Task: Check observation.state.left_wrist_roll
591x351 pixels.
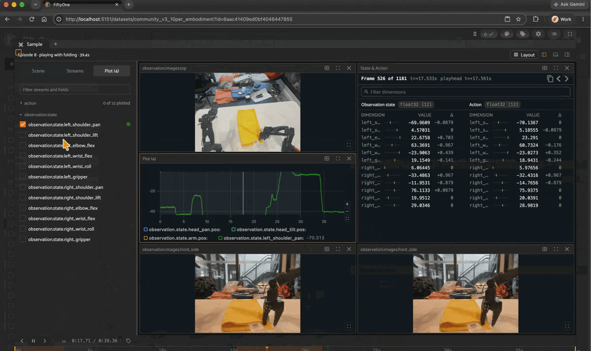Action: point(23,166)
